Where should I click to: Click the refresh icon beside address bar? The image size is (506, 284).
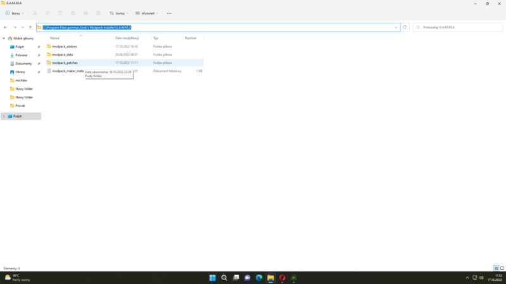click(x=405, y=27)
